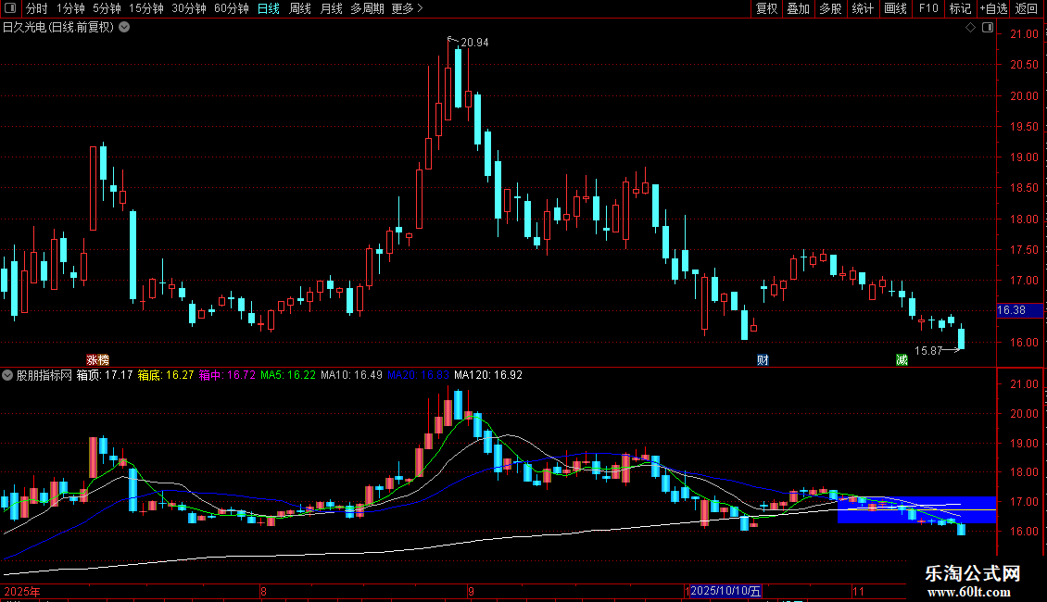Click the MA120: 16.92 legend

[488, 375]
